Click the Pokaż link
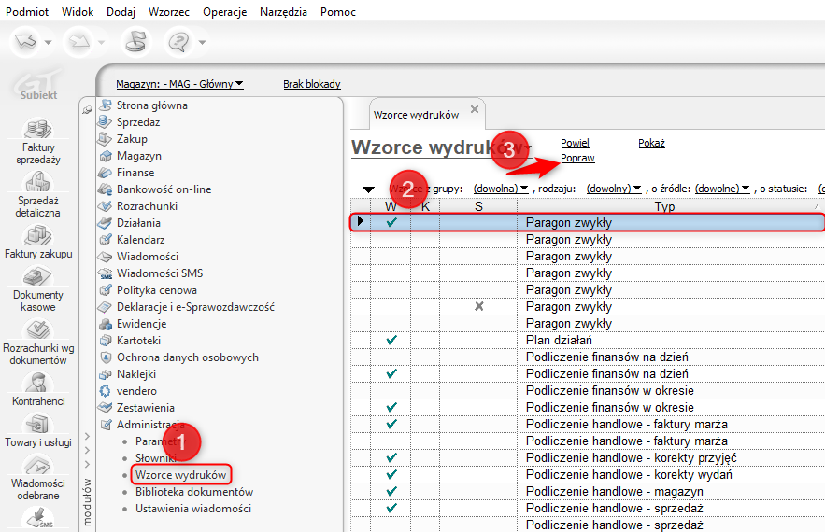Screen dimensions: 825x532 pos(651,143)
